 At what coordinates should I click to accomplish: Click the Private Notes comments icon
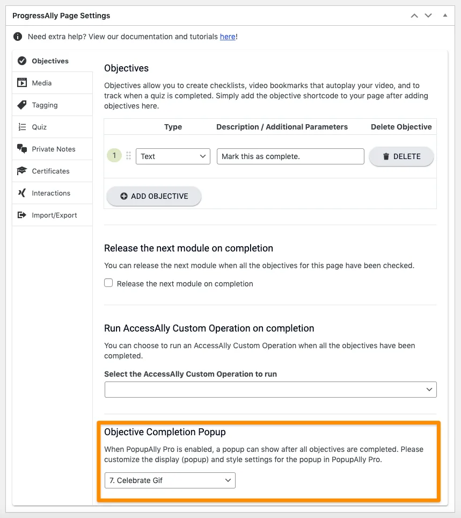click(x=22, y=149)
